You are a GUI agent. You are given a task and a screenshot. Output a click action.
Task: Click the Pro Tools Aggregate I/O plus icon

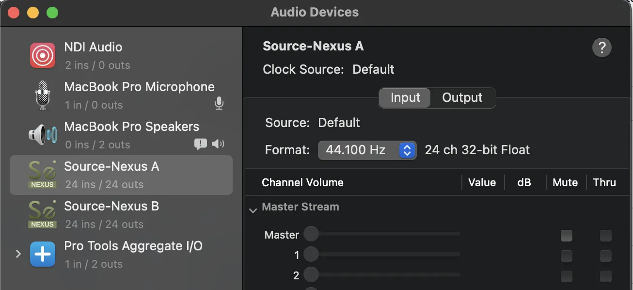tap(43, 254)
